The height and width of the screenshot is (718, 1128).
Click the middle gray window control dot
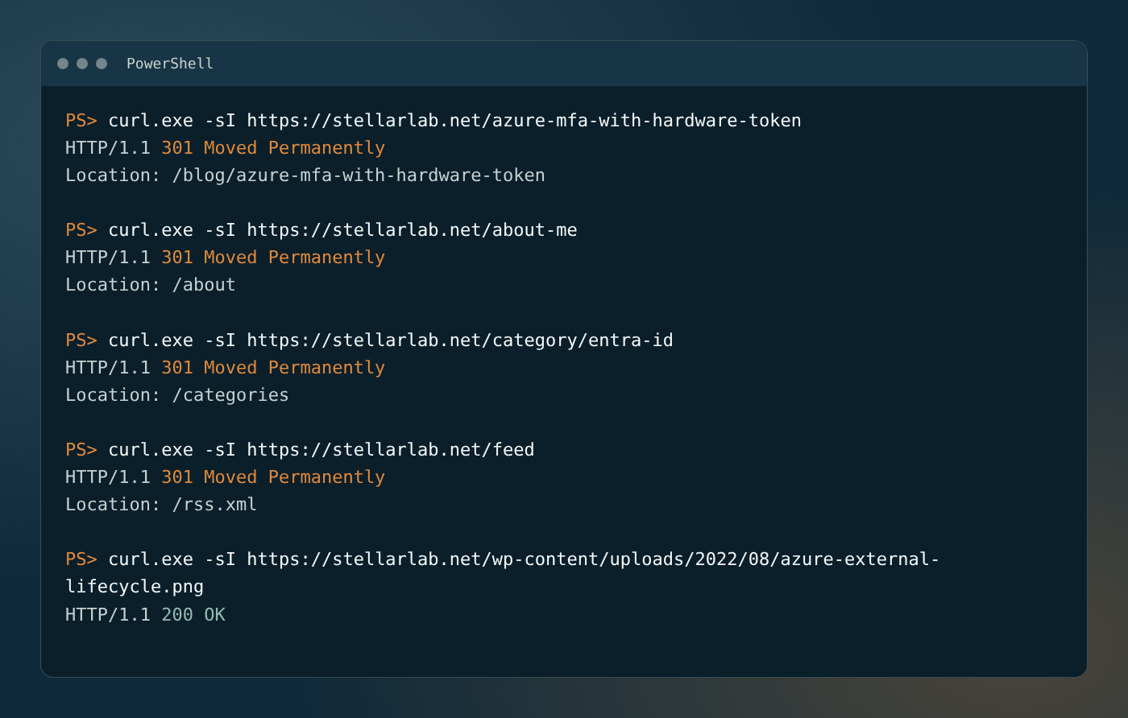(82, 64)
